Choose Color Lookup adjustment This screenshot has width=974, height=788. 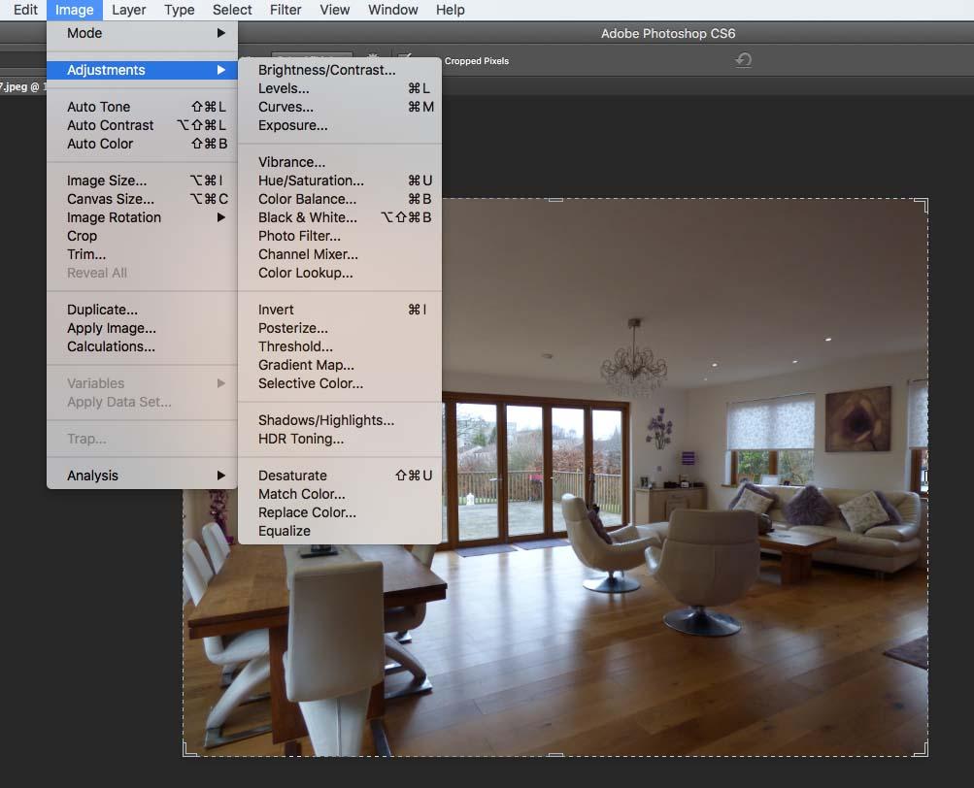pos(340,273)
